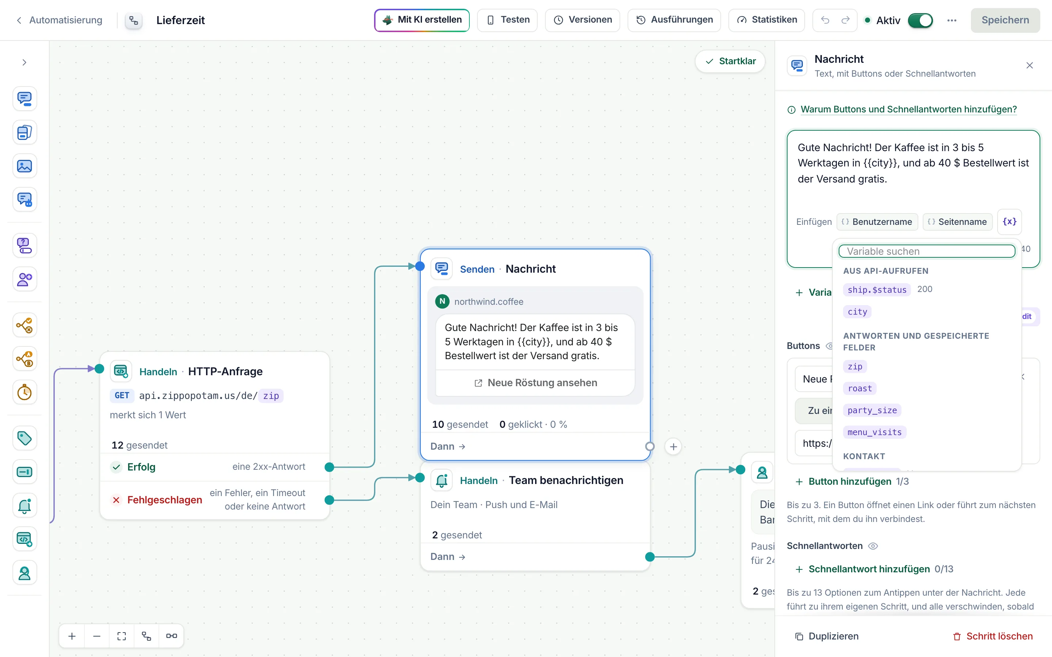This screenshot has height=657, width=1052.
Task: Select the delay timer icon in sidebar
Action: click(x=24, y=392)
